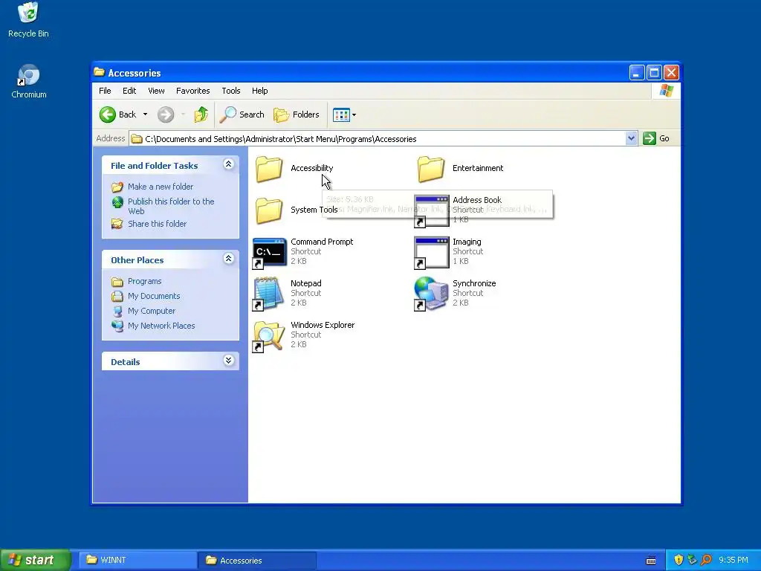Select the System Tools folder icon
Viewport: 761px width, 571px height.
(x=269, y=210)
